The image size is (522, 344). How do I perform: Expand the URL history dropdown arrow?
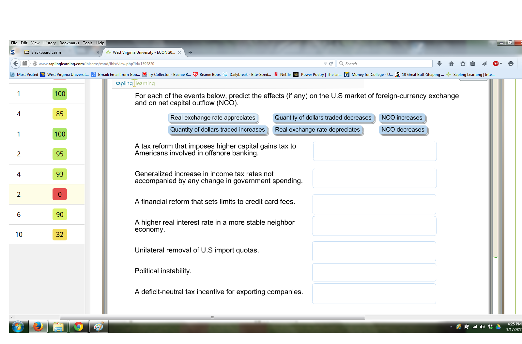[325, 64]
